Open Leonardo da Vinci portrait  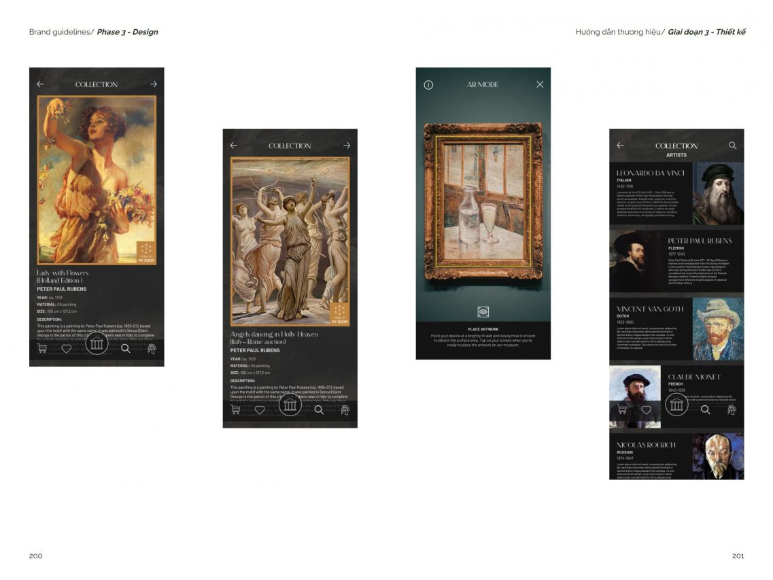719,193
